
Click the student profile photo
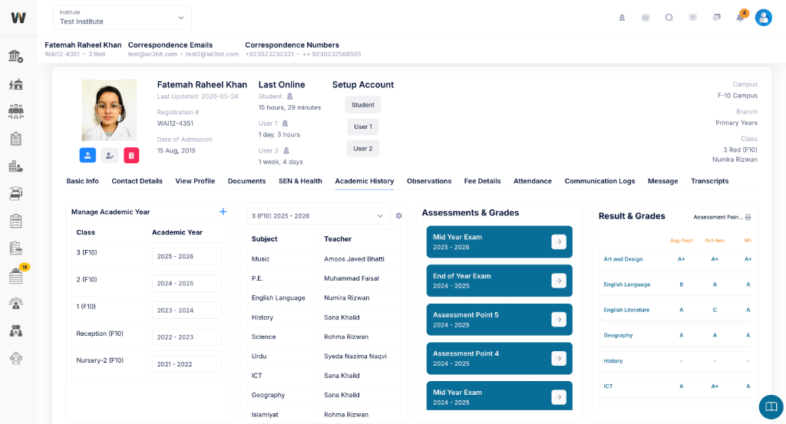tap(109, 110)
